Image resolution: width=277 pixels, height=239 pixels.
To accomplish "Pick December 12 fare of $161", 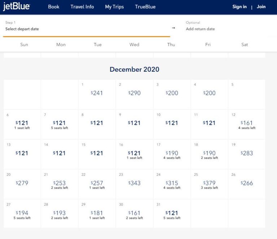I will click(247, 124).
